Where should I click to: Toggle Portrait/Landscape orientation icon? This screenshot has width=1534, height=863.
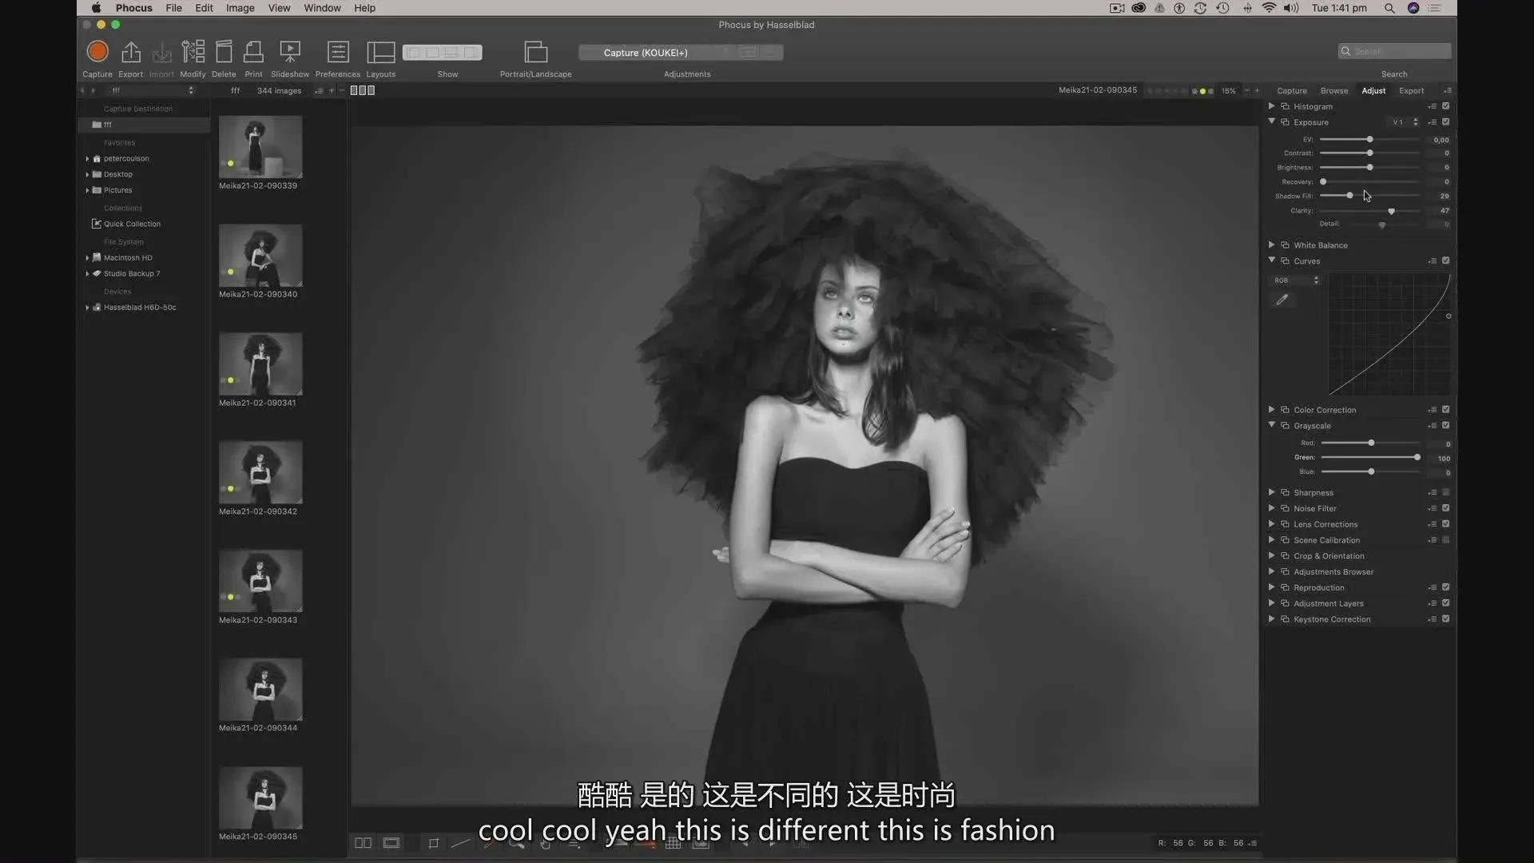pos(535,52)
